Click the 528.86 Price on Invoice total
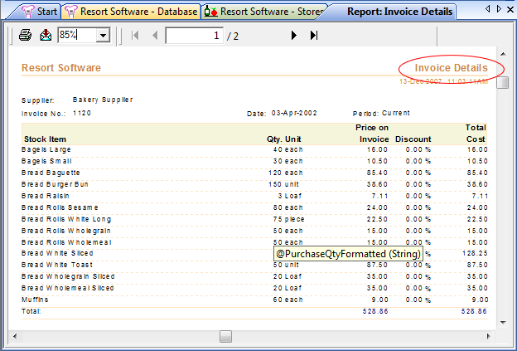Viewport: 517px width, 351px height. (x=375, y=311)
